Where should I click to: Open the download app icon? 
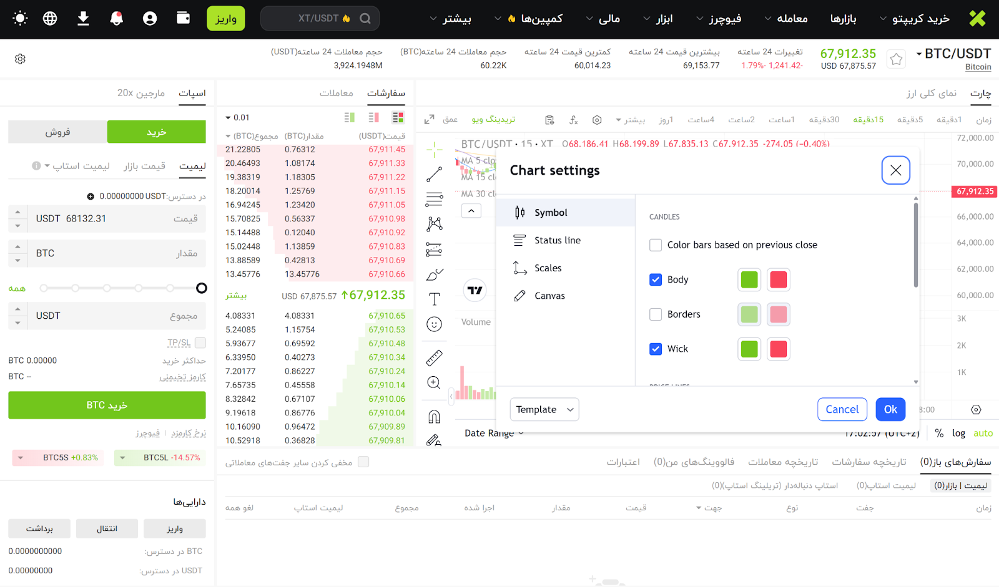[83, 19]
